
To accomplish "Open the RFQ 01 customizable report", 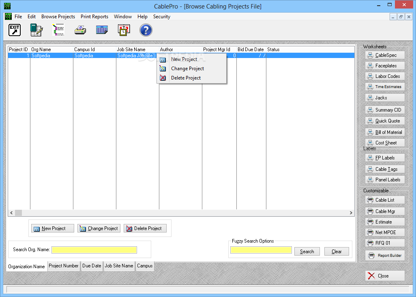I will pos(385,243).
